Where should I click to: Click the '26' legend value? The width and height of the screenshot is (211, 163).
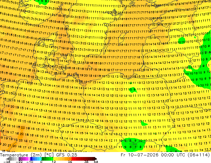tap(70, 162)
